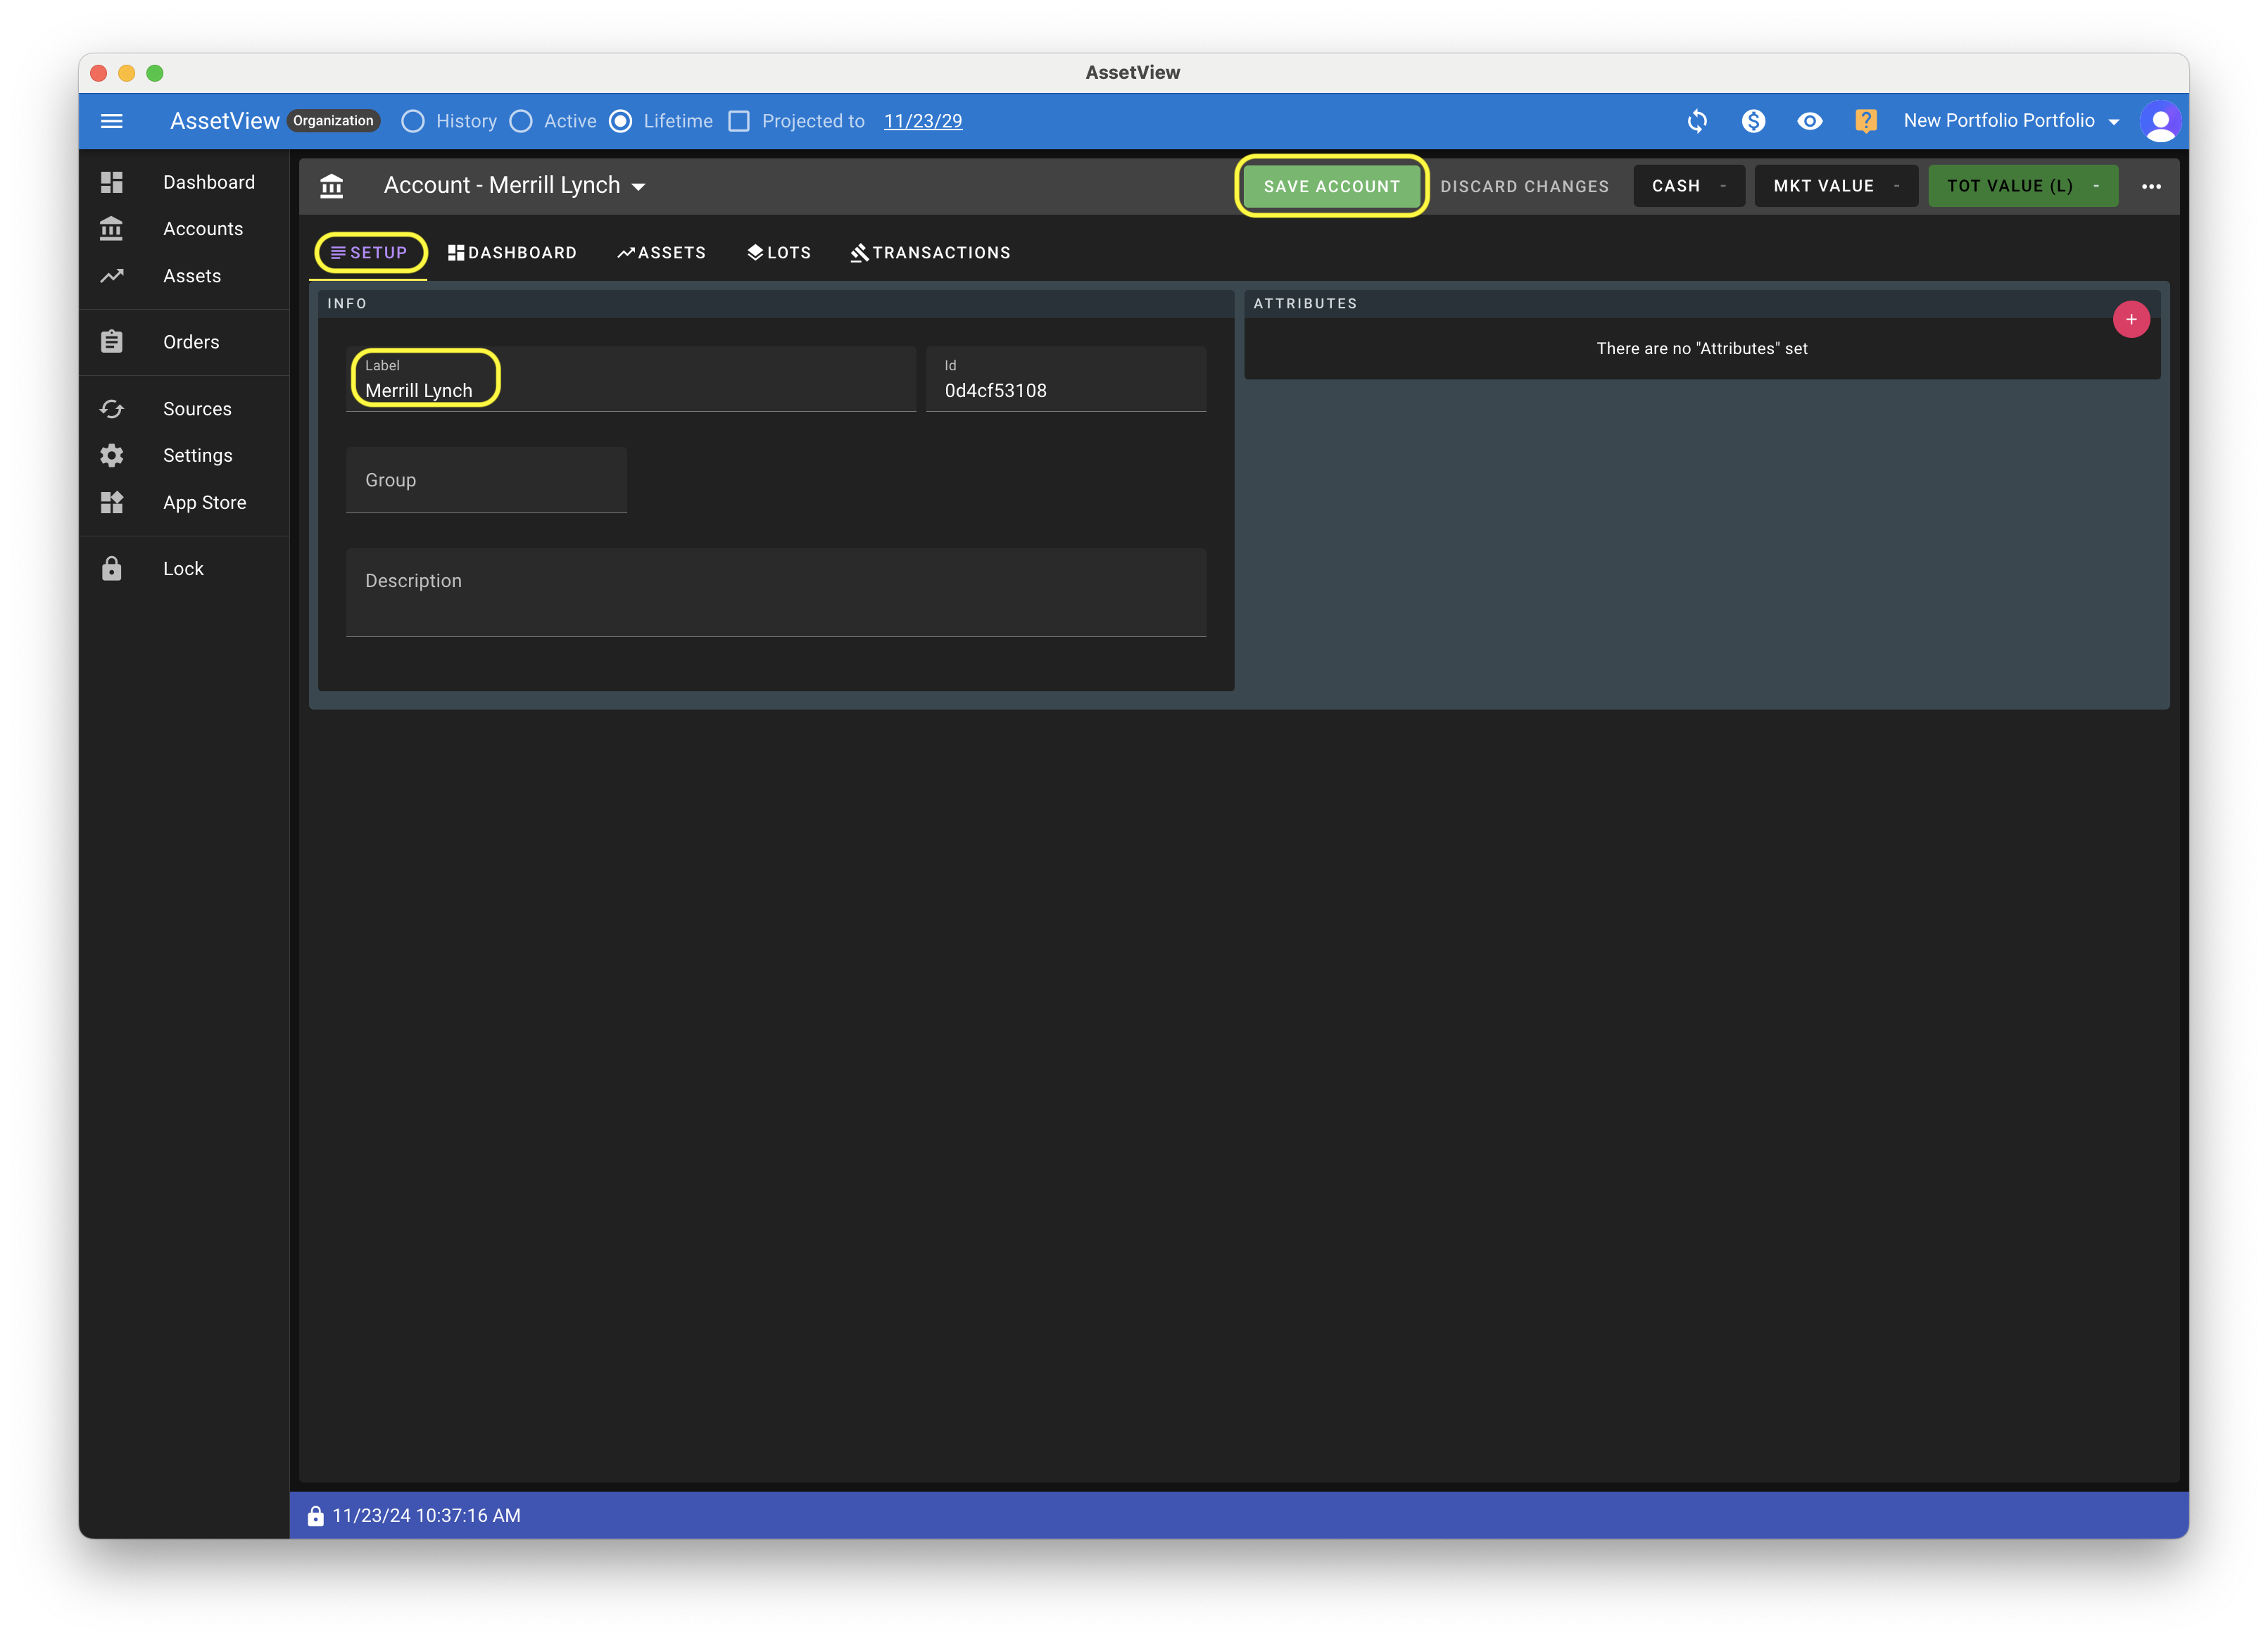Click DISCARD CHANGES button
The image size is (2268, 1643).
pyautogui.click(x=1524, y=186)
